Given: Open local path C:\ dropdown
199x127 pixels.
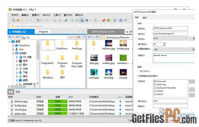Looking at the screenshot, I should pos(67,37).
